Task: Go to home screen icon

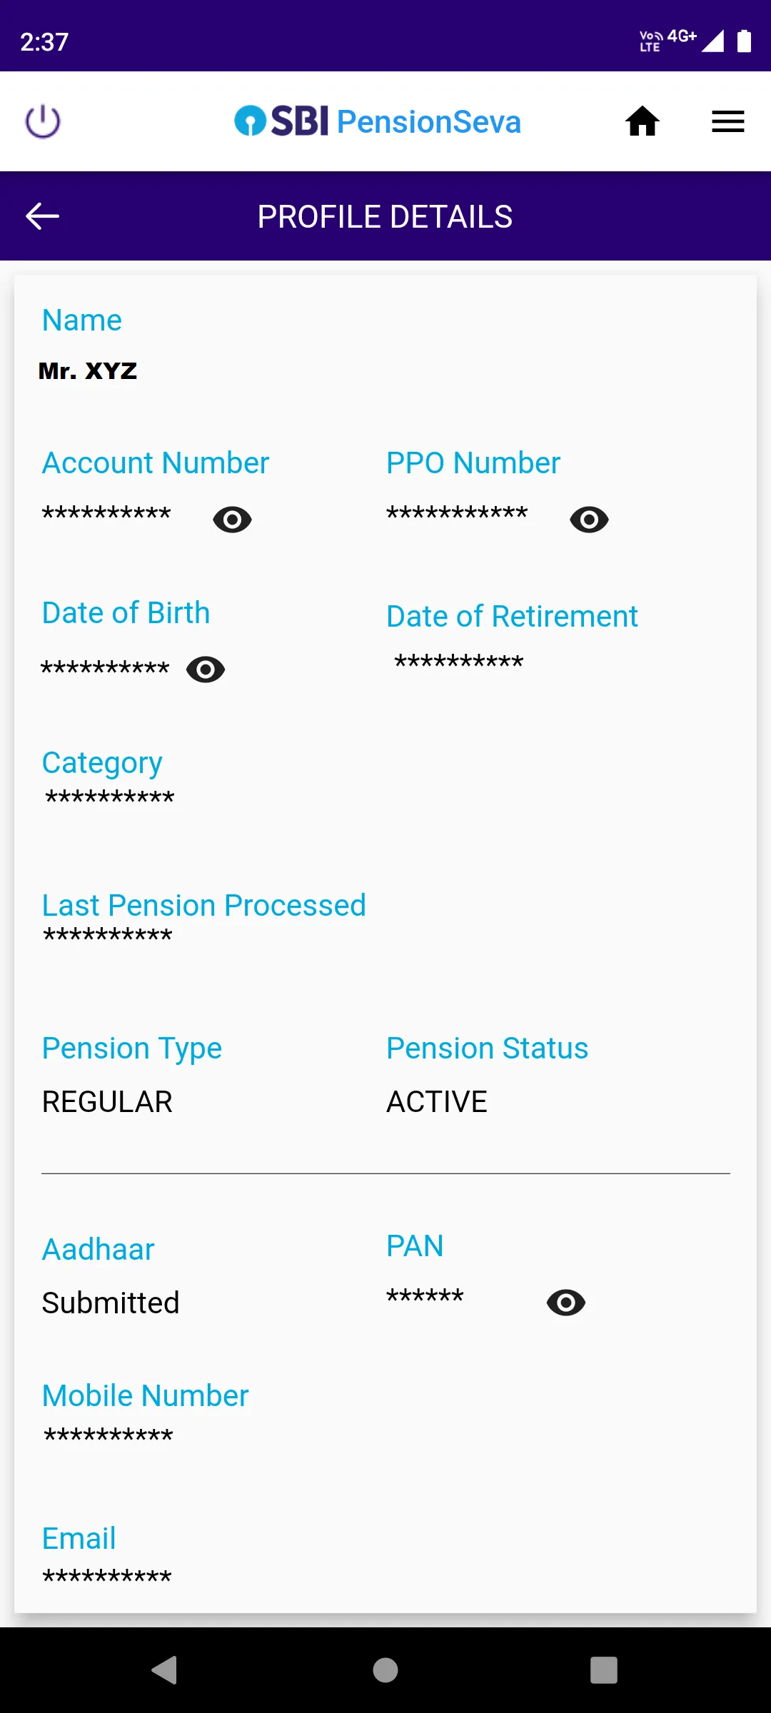Action: [642, 121]
